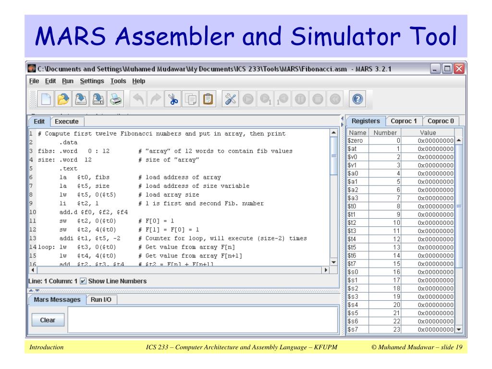Viewport: 492px width, 369px height.
Task: Open the Settings menu
Action: pos(92,81)
